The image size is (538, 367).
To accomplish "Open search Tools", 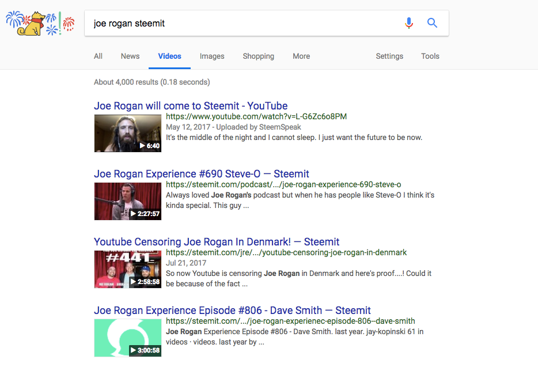I will click(430, 56).
